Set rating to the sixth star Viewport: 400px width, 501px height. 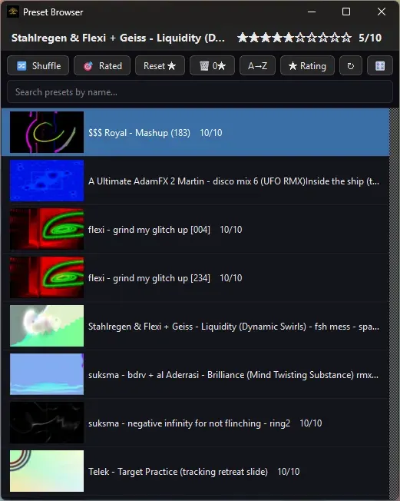pyautogui.click(x=300, y=38)
